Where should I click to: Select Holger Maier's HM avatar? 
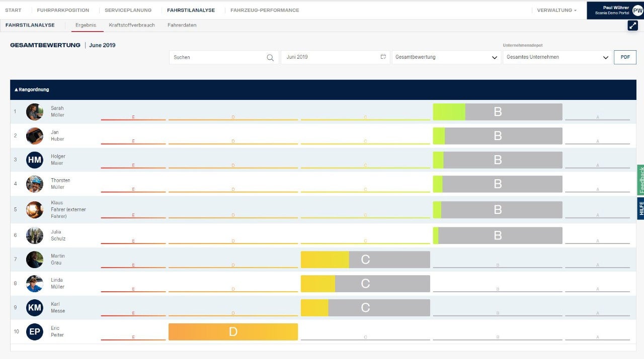point(35,160)
